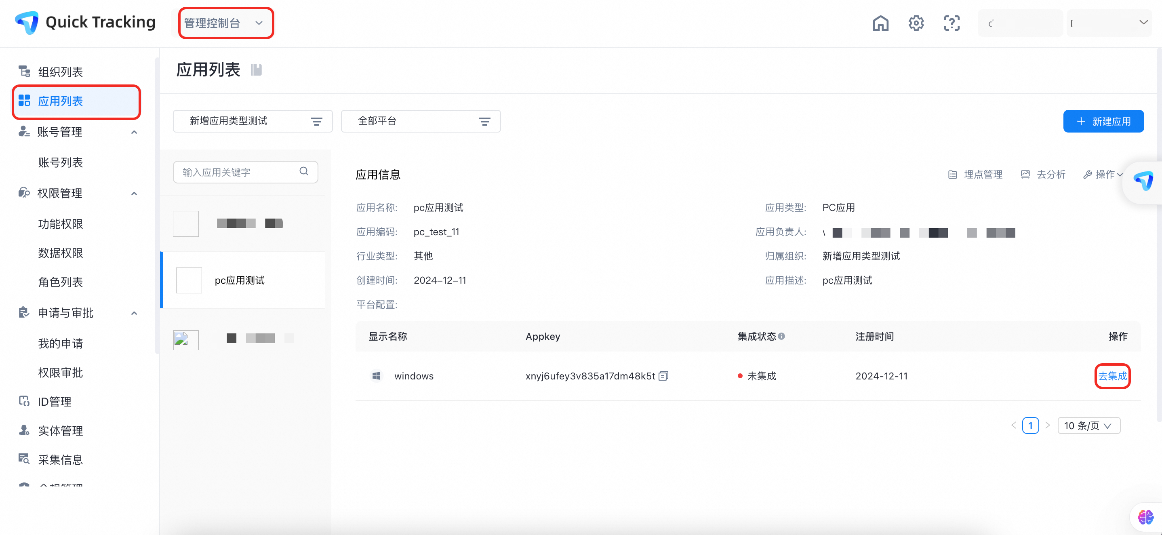The height and width of the screenshot is (535, 1162).
Task: Click the home icon in header
Action: 880,23
